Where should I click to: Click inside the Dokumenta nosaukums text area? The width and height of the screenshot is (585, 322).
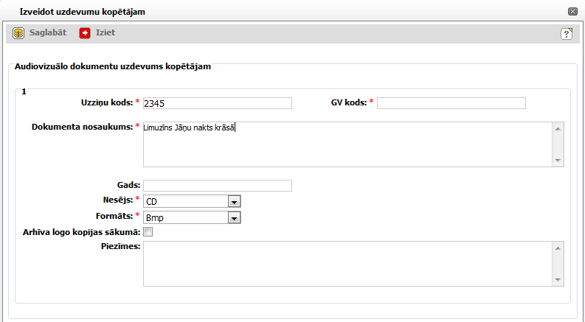347,144
